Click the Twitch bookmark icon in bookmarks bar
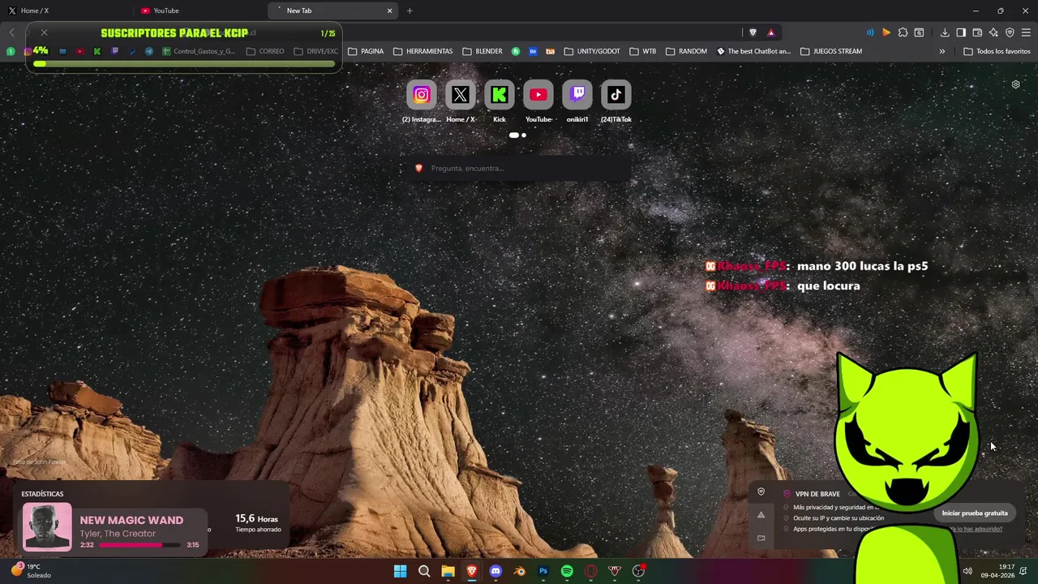Screen dimensions: 1038x584 114,51
